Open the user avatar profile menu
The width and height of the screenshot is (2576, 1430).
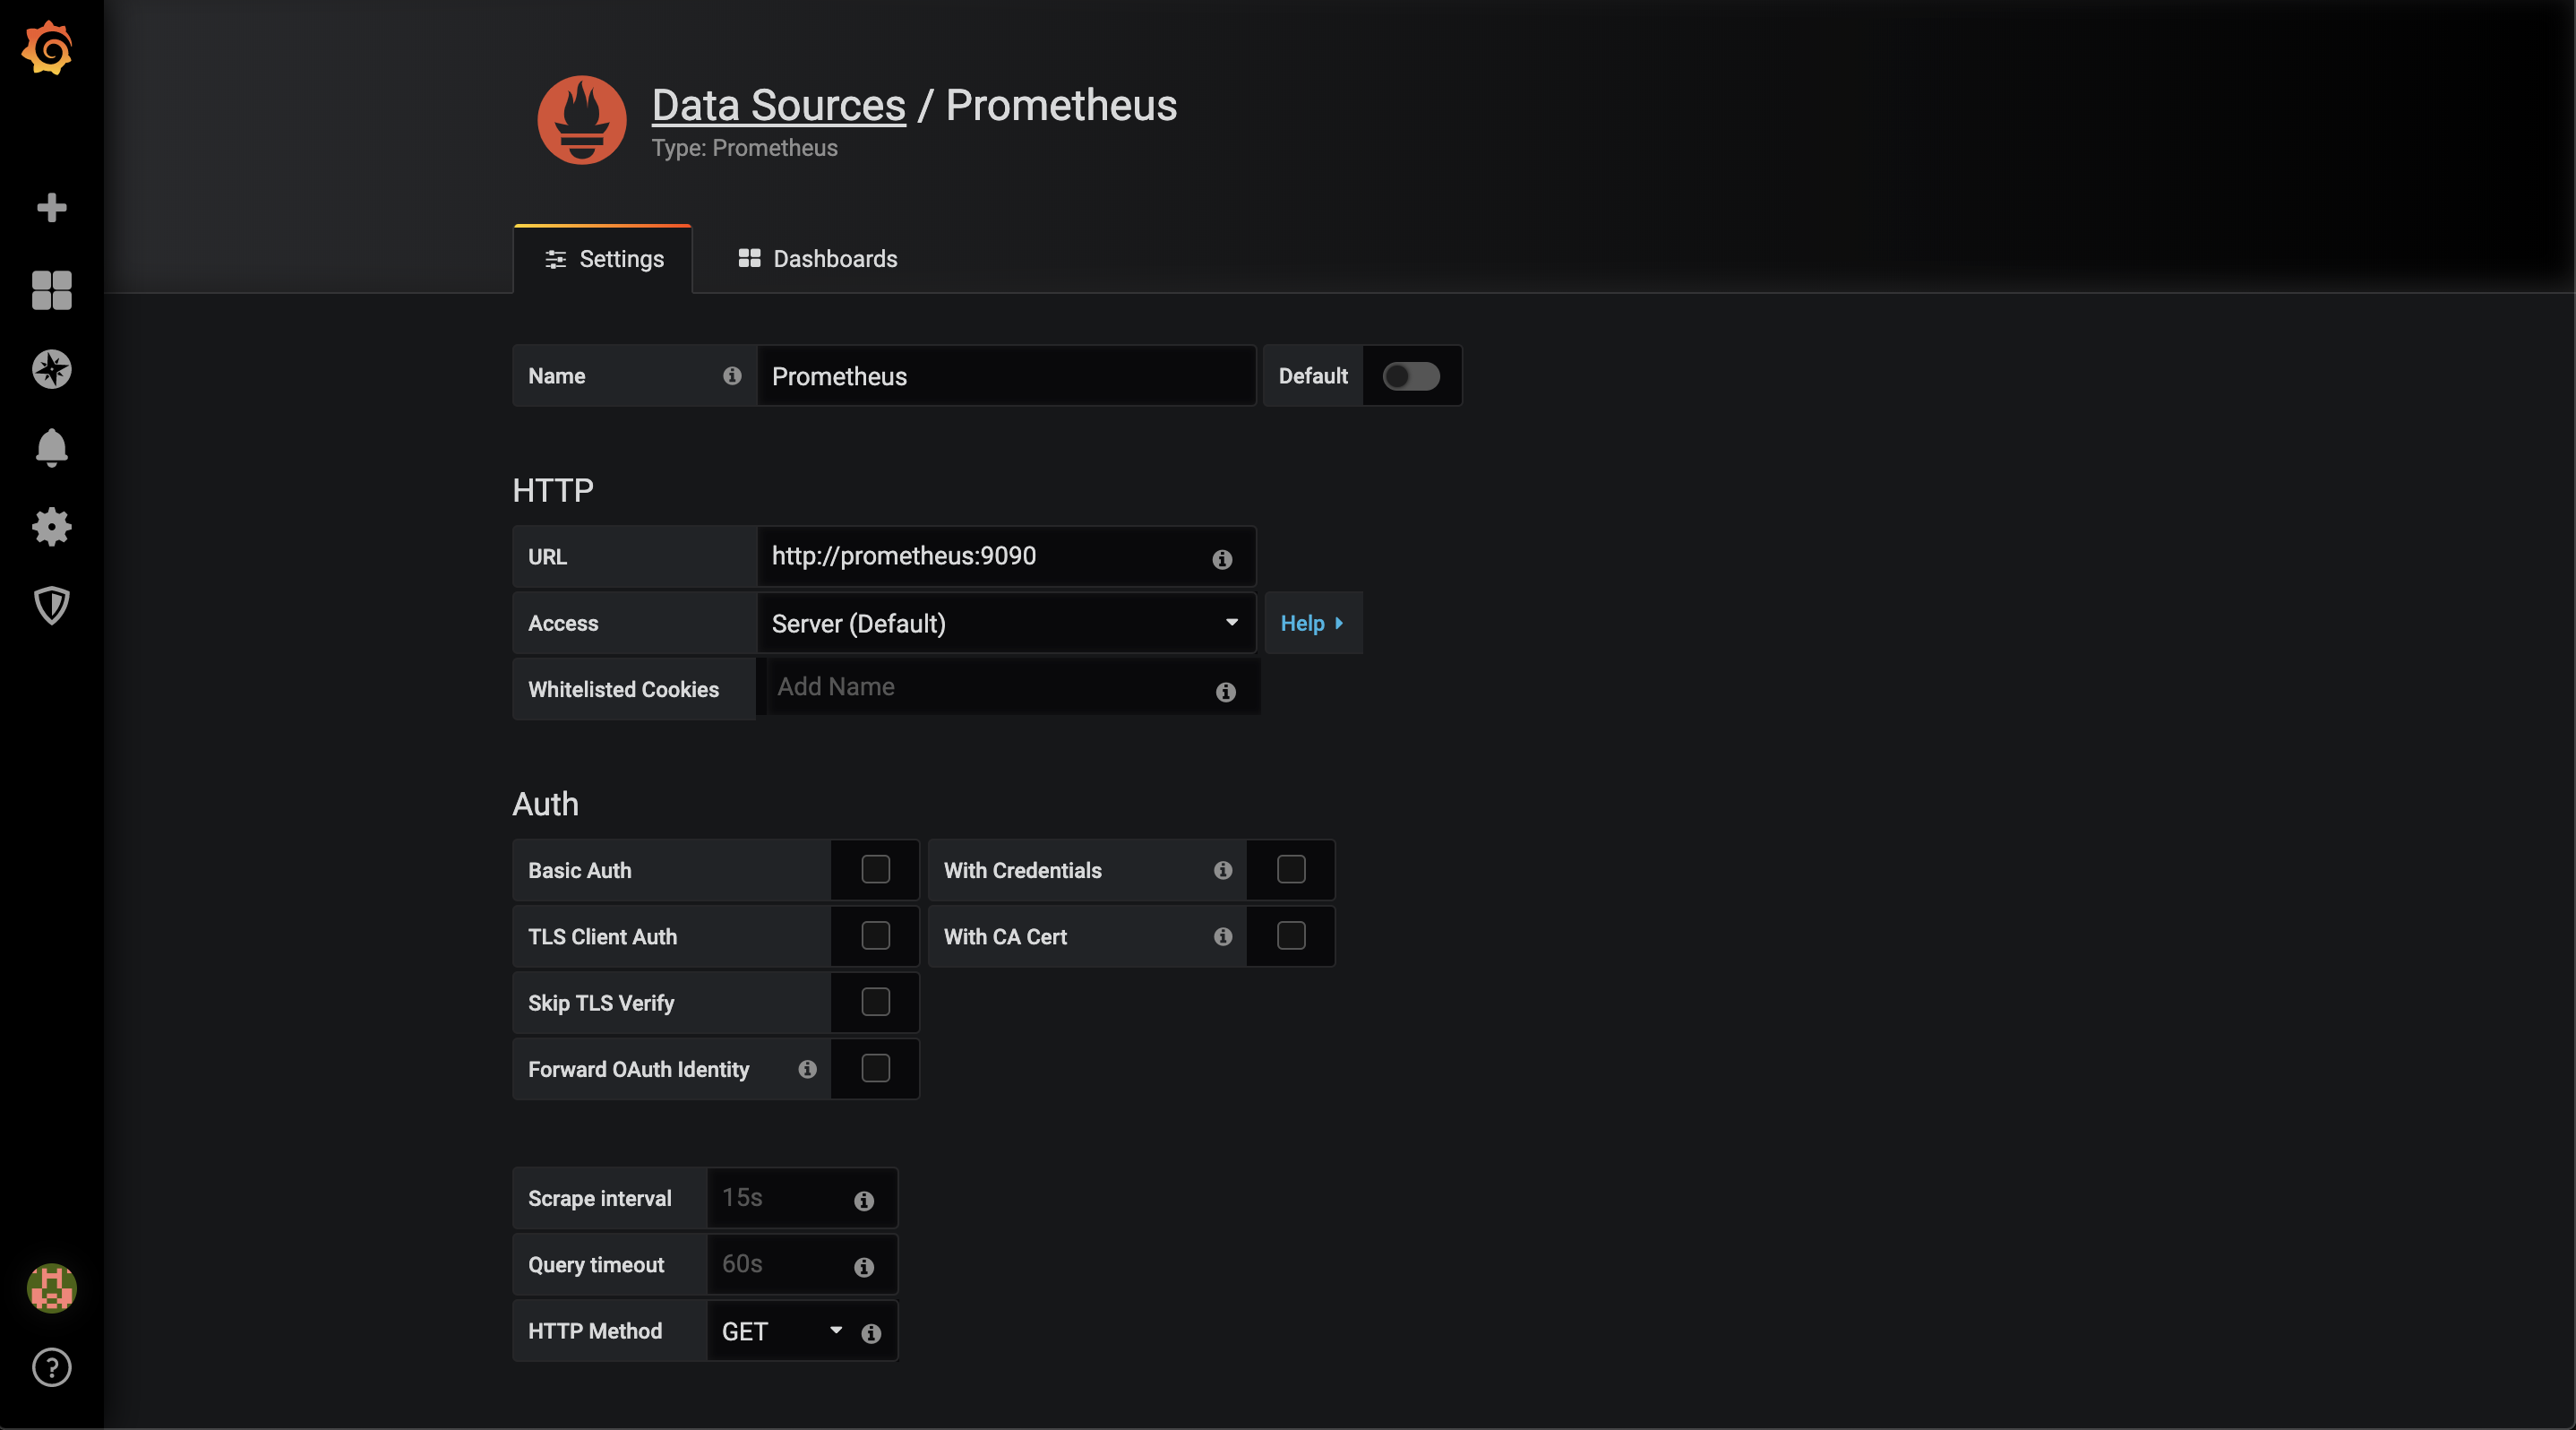tap(51, 1288)
